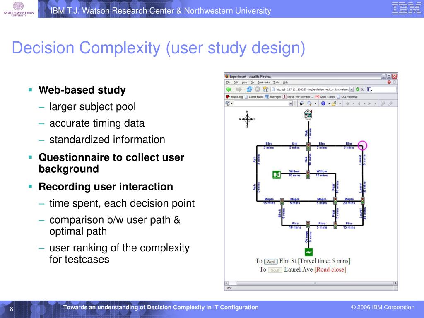Click the traffic light at Birch and Maple

click(282, 202)
